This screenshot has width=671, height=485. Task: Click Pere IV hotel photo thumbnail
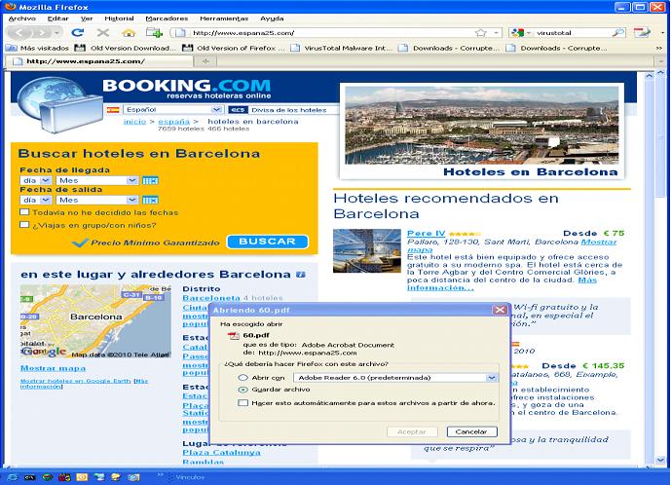367,251
